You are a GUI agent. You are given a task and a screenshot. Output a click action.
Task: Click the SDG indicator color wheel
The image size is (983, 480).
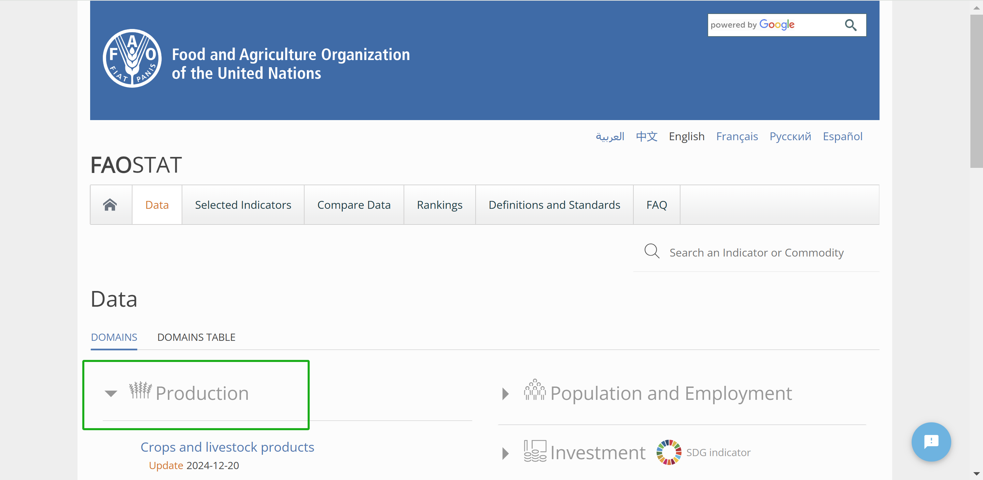pos(669,452)
